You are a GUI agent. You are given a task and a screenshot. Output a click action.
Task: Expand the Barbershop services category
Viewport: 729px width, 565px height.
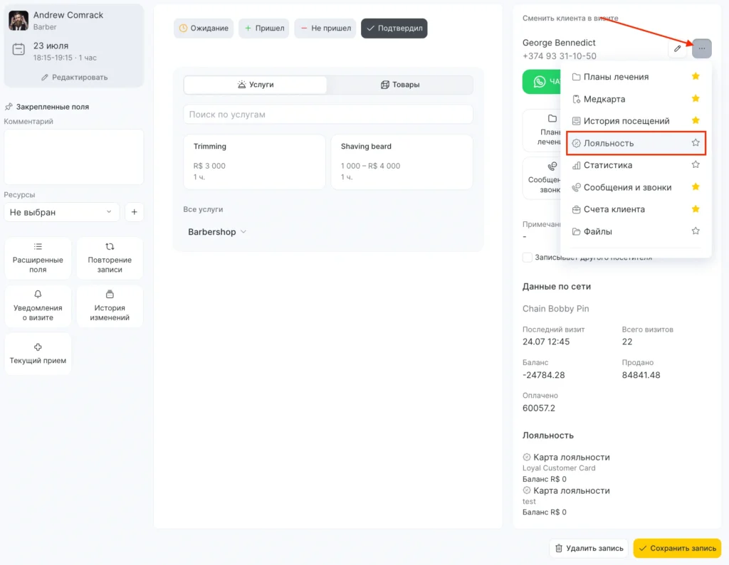point(217,232)
